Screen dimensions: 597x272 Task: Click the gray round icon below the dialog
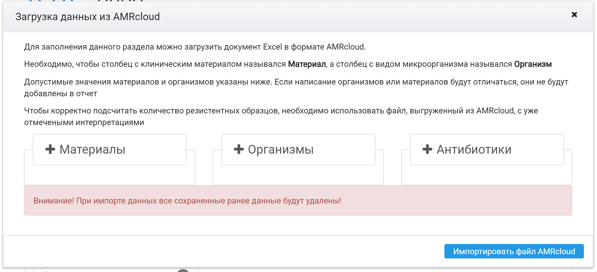(183, 271)
